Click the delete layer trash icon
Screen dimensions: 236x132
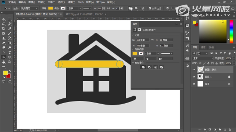coord(229,130)
